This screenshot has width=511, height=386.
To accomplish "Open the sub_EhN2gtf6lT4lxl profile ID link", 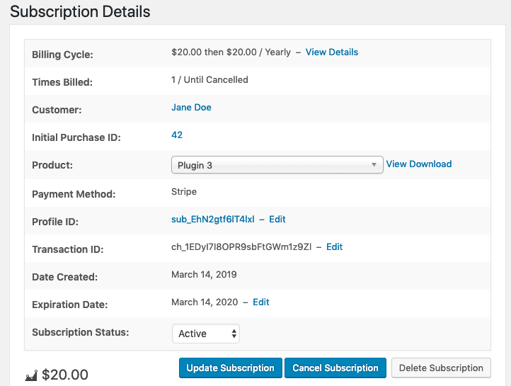I will click(x=212, y=220).
